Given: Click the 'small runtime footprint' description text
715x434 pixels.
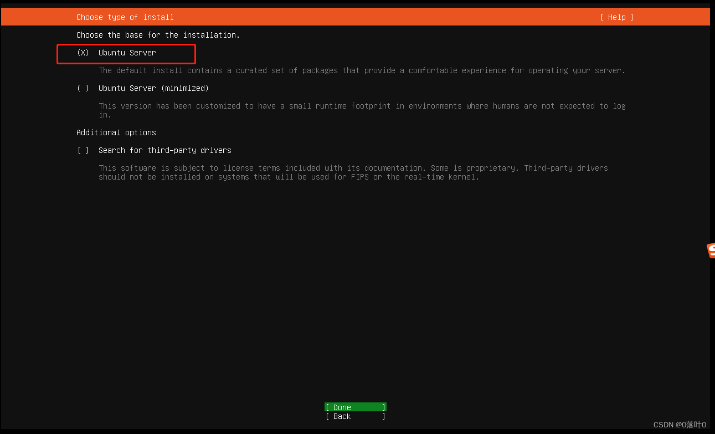Looking at the screenshot, I should [362, 110].
